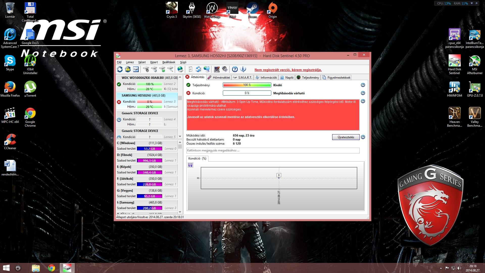The width and height of the screenshot is (485, 273).
Task: Click help icon next to Újratesztelés button
Action: (363, 137)
